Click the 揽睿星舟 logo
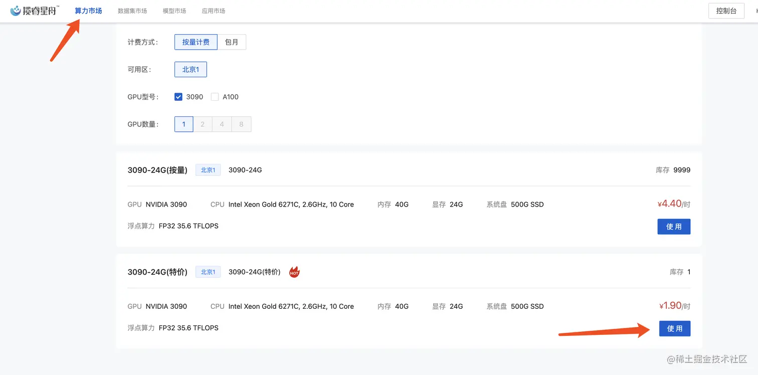Screen dimensions: 758x375 [35, 10]
